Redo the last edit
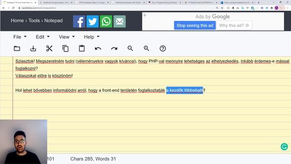The width and height of the screenshot is (291, 164). pyautogui.click(x=114, y=49)
